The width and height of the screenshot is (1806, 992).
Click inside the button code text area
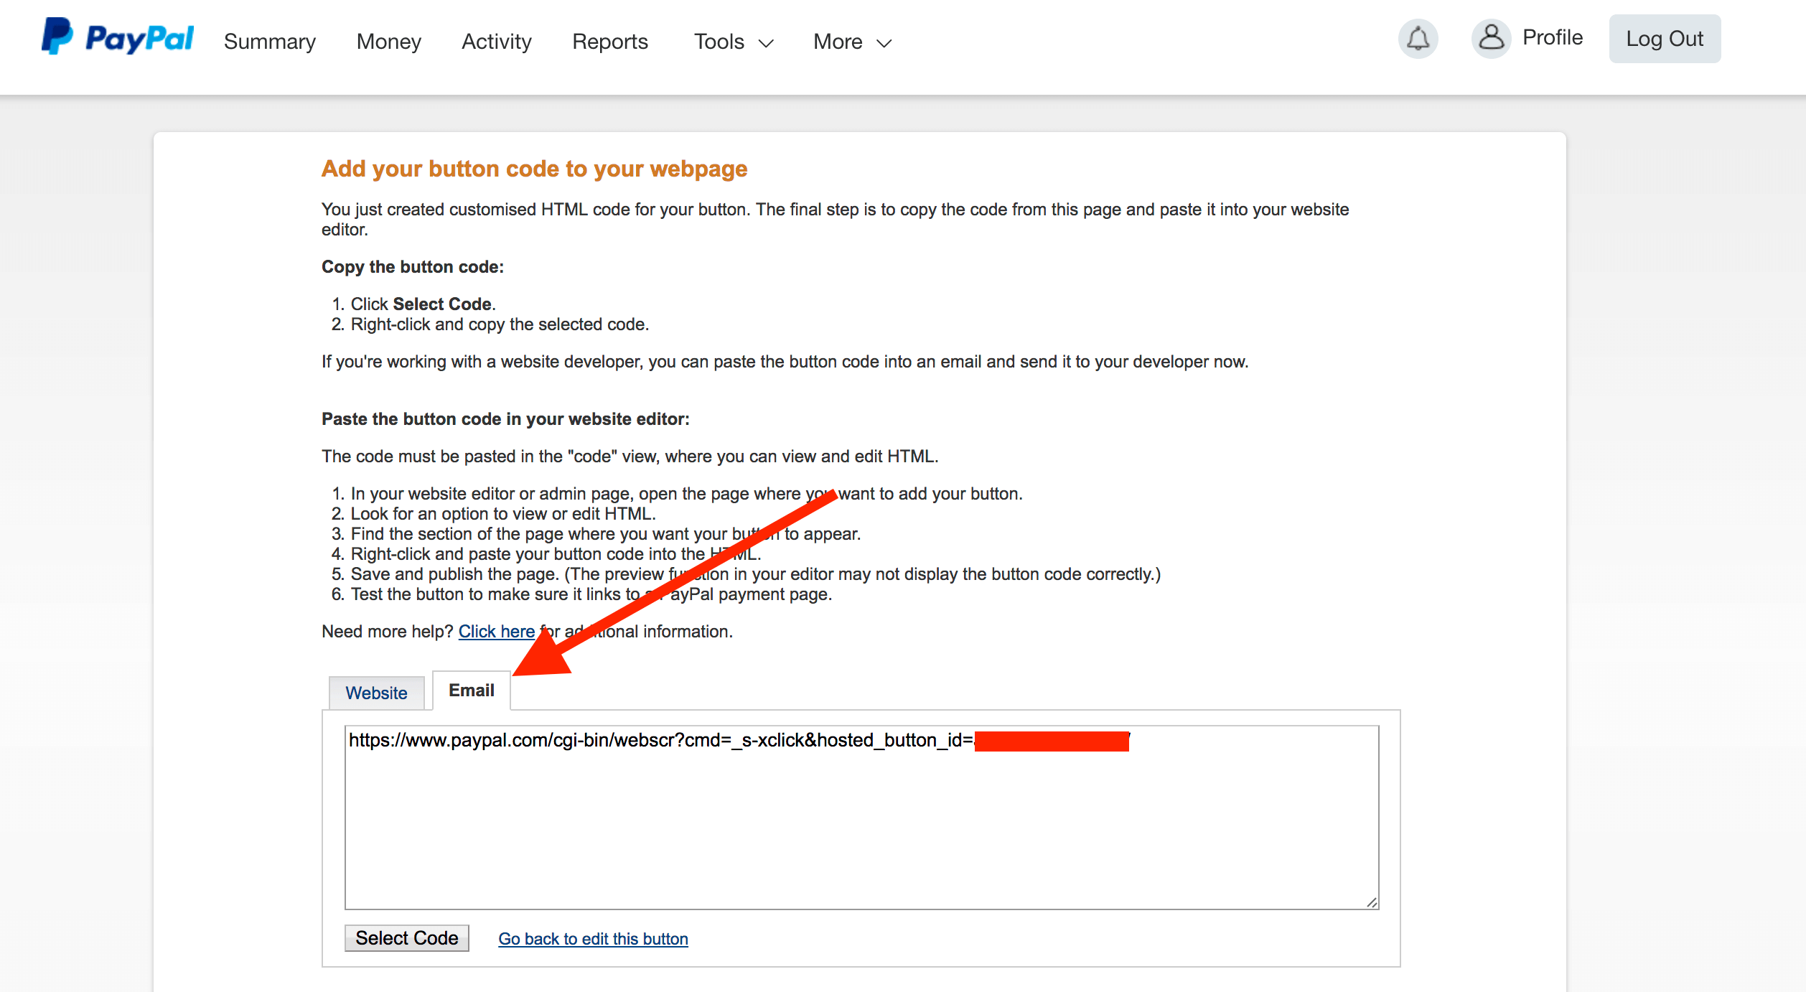pyautogui.click(x=861, y=825)
